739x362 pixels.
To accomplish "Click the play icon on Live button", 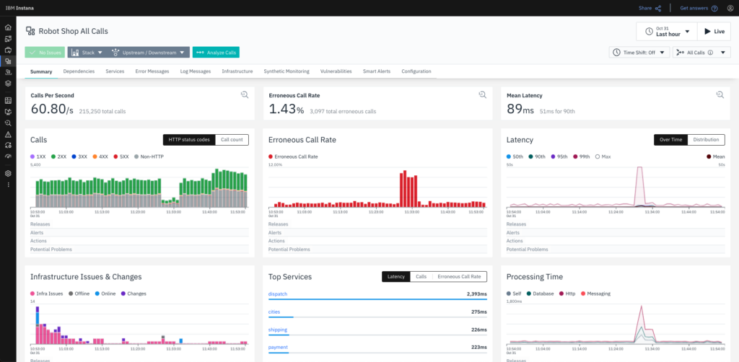I will click(x=707, y=32).
